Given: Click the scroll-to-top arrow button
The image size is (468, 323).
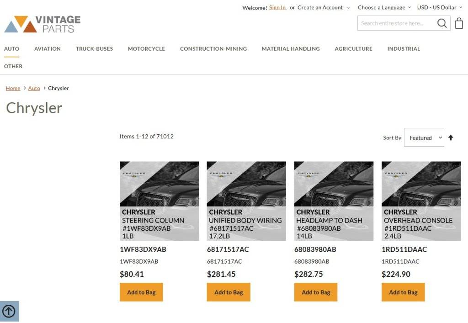Looking at the screenshot, I should (x=9, y=311).
